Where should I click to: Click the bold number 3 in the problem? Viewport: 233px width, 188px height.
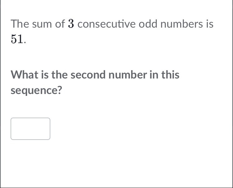[x=71, y=24]
